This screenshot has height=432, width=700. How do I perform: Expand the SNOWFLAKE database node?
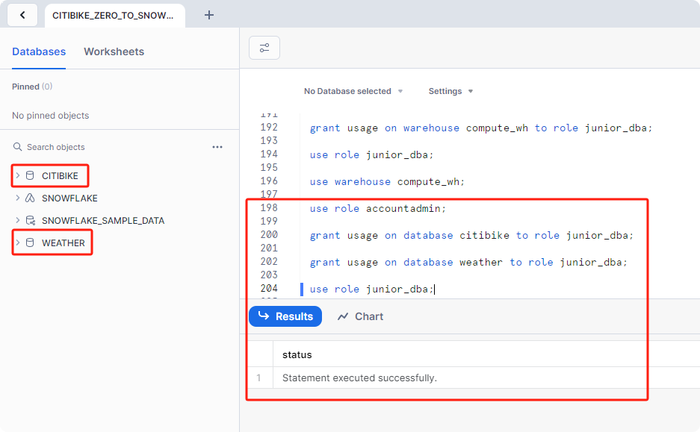pyautogui.click(x=18, y=198)
